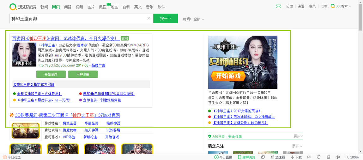Expand the 安全保障 section with 展开
This screenshot has width=363, height=160.
298,136
